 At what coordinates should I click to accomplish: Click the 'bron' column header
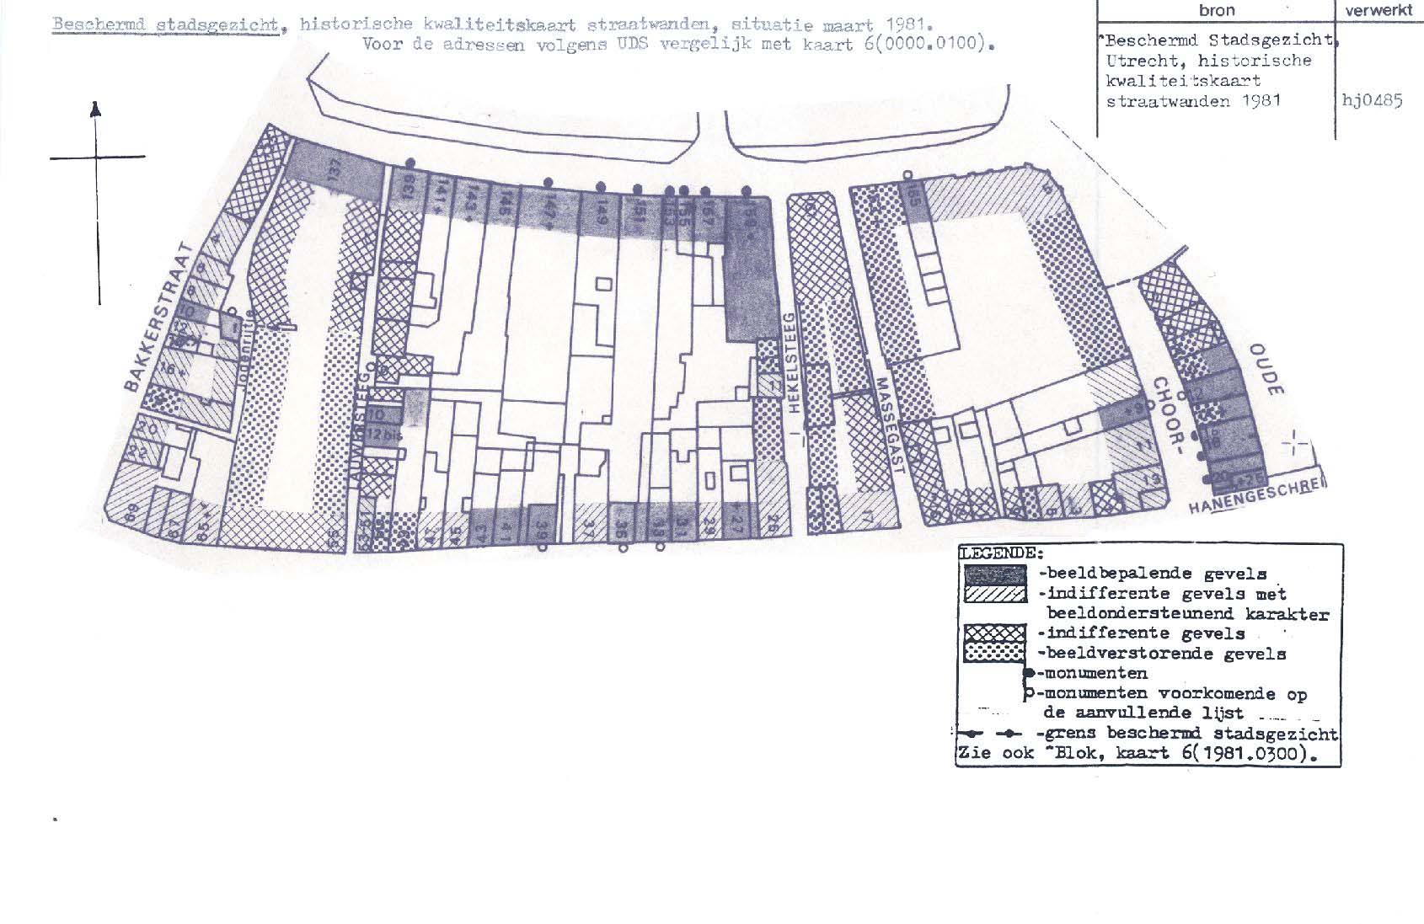pos(1216,10)
